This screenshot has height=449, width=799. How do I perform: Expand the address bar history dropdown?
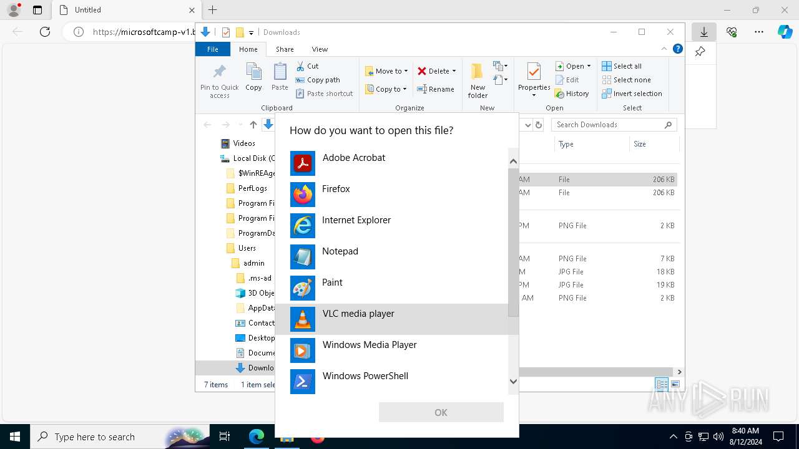(x=527, y=125)
